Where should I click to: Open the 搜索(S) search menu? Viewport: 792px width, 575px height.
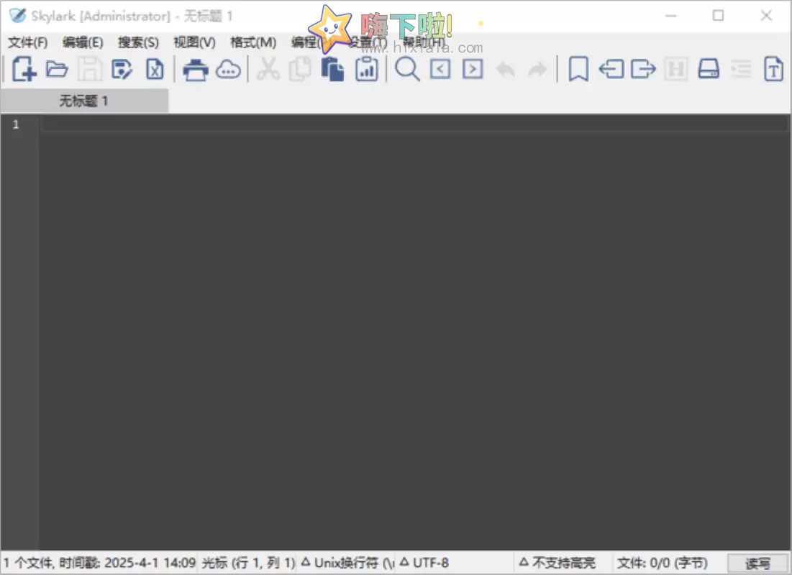tap(137, 42)
